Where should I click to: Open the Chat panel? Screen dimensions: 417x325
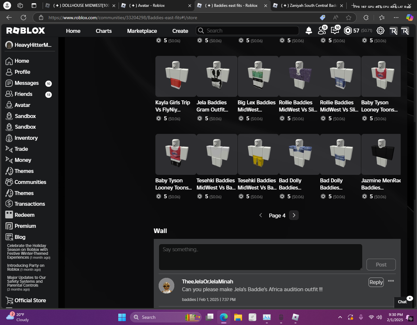pos(402,302)
